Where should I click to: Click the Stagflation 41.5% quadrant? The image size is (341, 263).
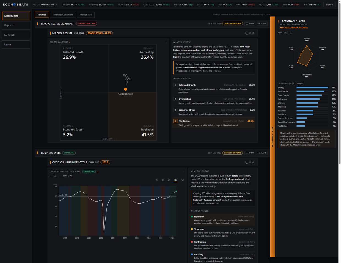pos(132,116)
